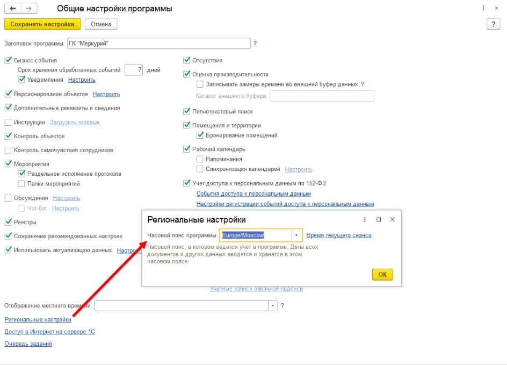Expand Отображение местного времени dropdown
The image size is (507, 365).
[273, 305]
